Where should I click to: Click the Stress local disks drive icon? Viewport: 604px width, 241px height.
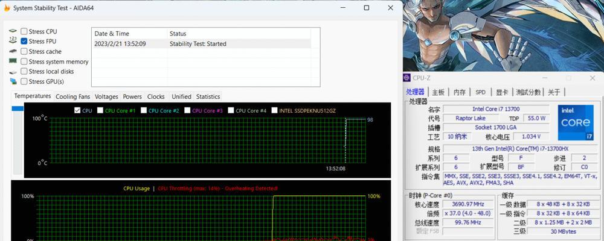13,72
